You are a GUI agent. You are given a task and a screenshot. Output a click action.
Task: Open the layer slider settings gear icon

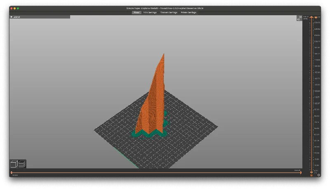(318, 175)
